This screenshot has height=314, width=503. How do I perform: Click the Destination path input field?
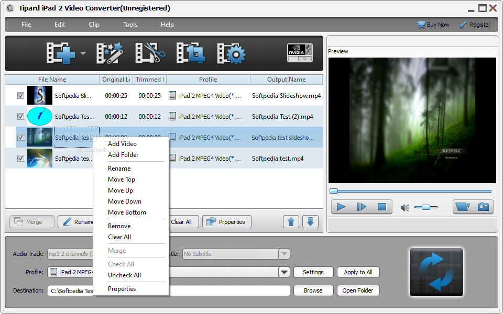(x=169, y=290)
